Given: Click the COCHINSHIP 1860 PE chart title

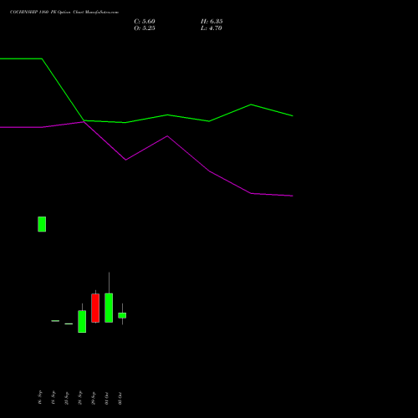Looking at the screenshot, I should point(64,13).
